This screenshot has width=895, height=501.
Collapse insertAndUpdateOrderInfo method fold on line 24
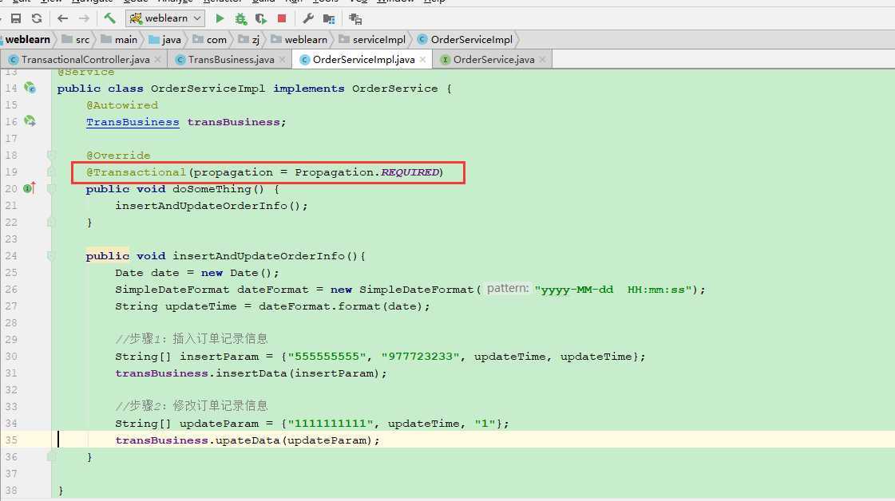[51, 255]
